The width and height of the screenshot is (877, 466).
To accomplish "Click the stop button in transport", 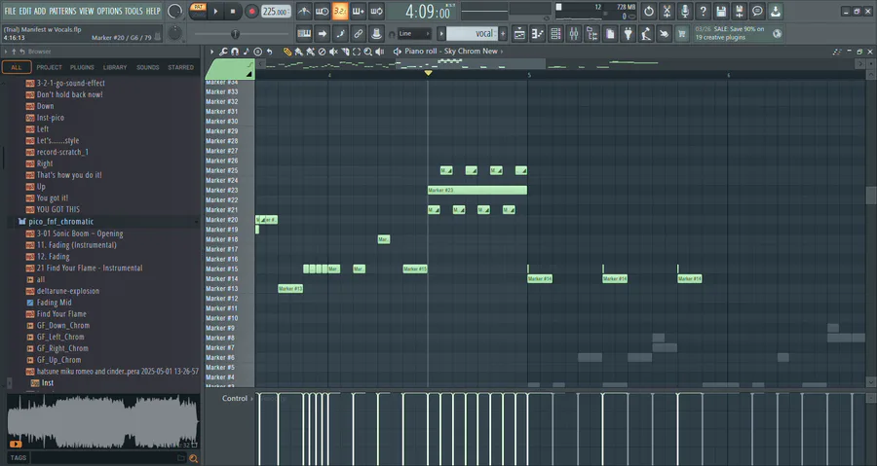I will coord(233,11).
